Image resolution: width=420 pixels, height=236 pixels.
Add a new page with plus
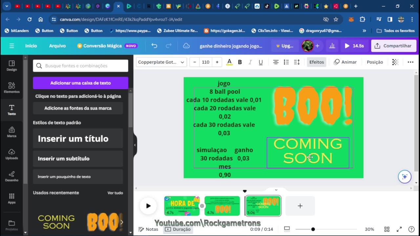300,206
